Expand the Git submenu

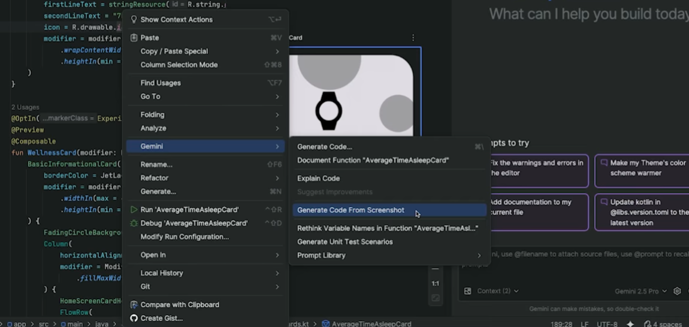206,286
